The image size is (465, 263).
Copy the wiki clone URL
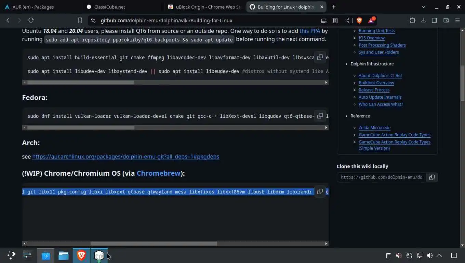432,177
